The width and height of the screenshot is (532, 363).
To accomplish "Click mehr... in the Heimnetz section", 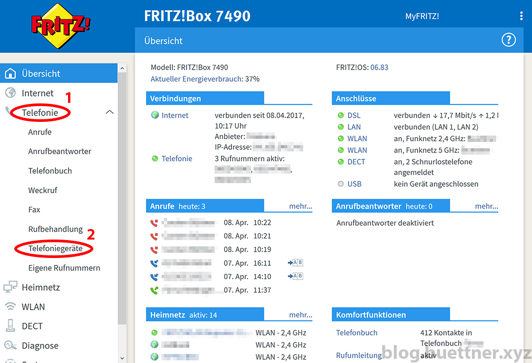I will (x=301, y=315).
